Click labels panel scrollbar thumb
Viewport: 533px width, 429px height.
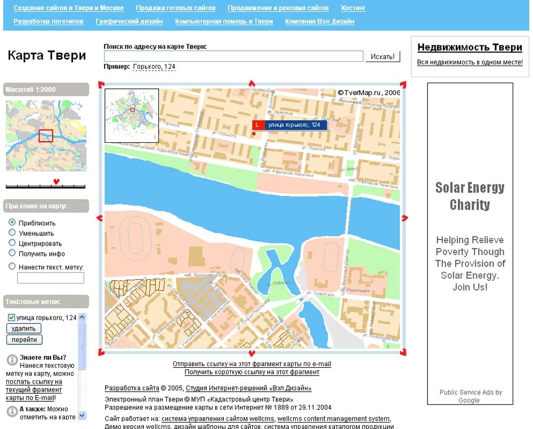(82, 345)
